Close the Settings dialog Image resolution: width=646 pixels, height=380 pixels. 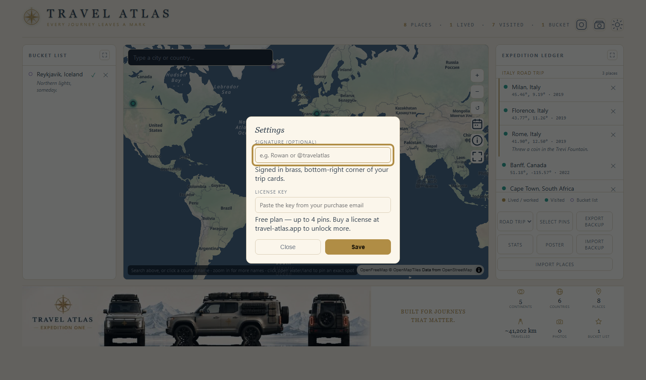[x=288, y=247]
